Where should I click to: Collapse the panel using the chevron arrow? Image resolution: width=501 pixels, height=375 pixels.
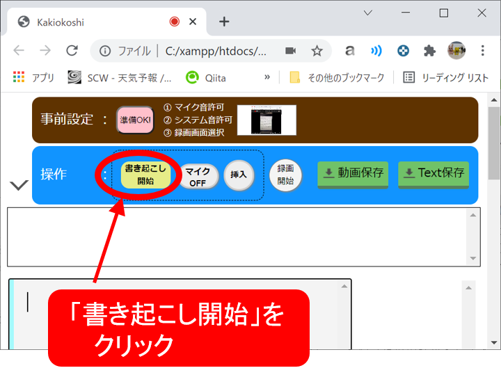[x=19, y=185]
